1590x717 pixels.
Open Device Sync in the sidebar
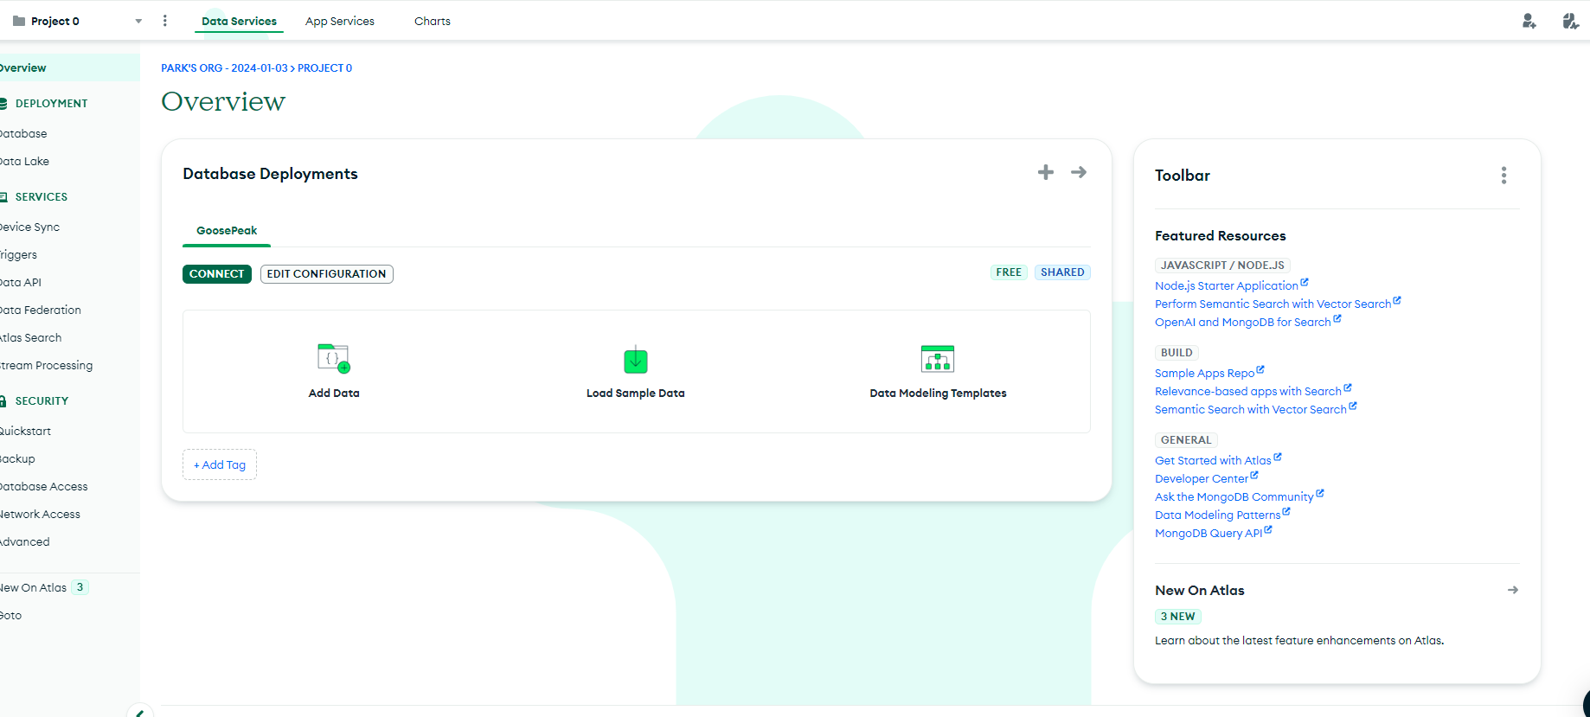click(x=30, y=227)
